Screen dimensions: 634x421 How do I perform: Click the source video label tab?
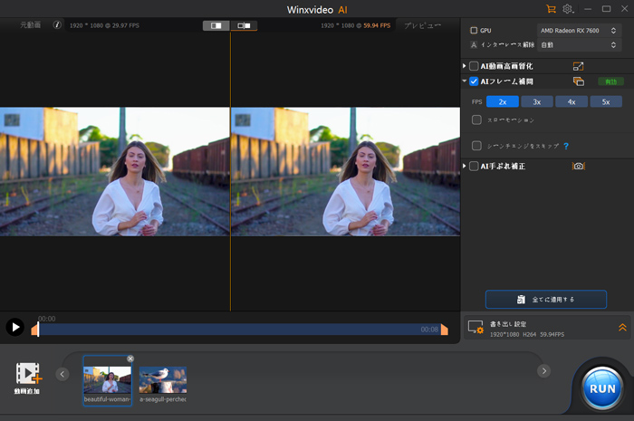coord(30,25)
